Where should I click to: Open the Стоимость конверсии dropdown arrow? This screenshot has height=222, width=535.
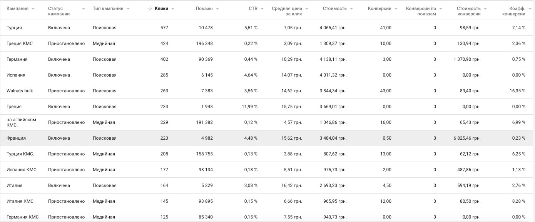485,8
